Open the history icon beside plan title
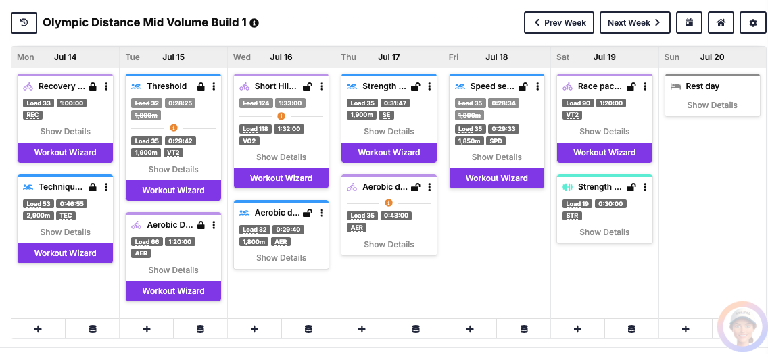The height and width of the screenshot is (354, 768). 24,22
